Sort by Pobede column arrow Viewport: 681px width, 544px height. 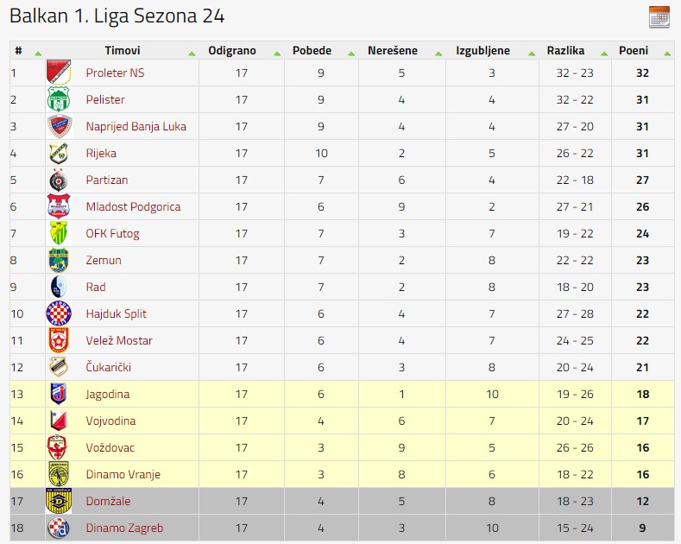[x=351, y=54]
